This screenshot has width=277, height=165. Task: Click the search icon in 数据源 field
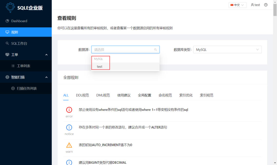tap(155, 50)
